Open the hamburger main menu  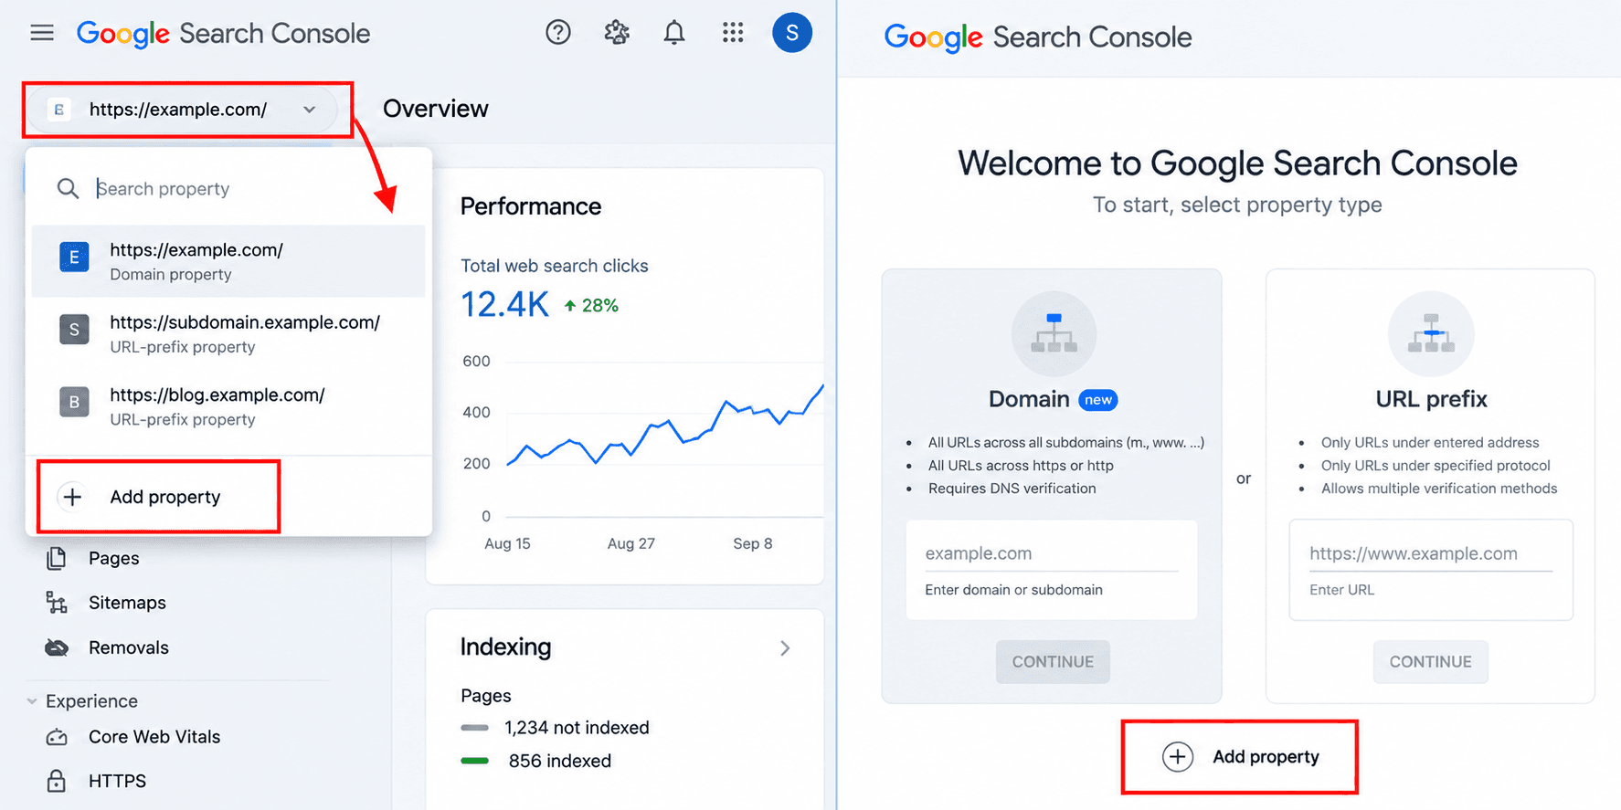pyautogui.click(x=42, y=34)
